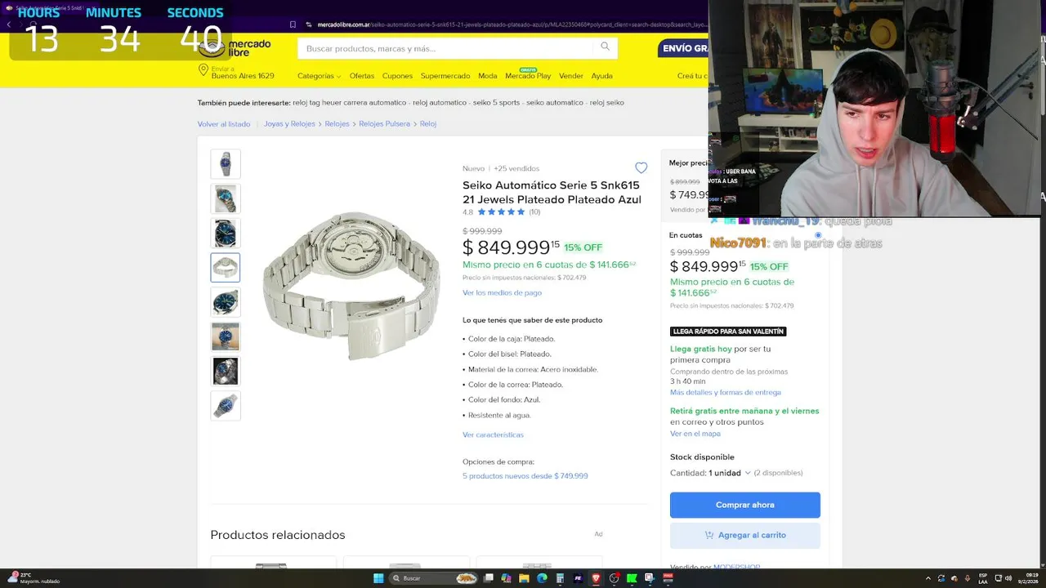Select the second watch thumbnail
1046x588 pixels.
click(226, 198)
